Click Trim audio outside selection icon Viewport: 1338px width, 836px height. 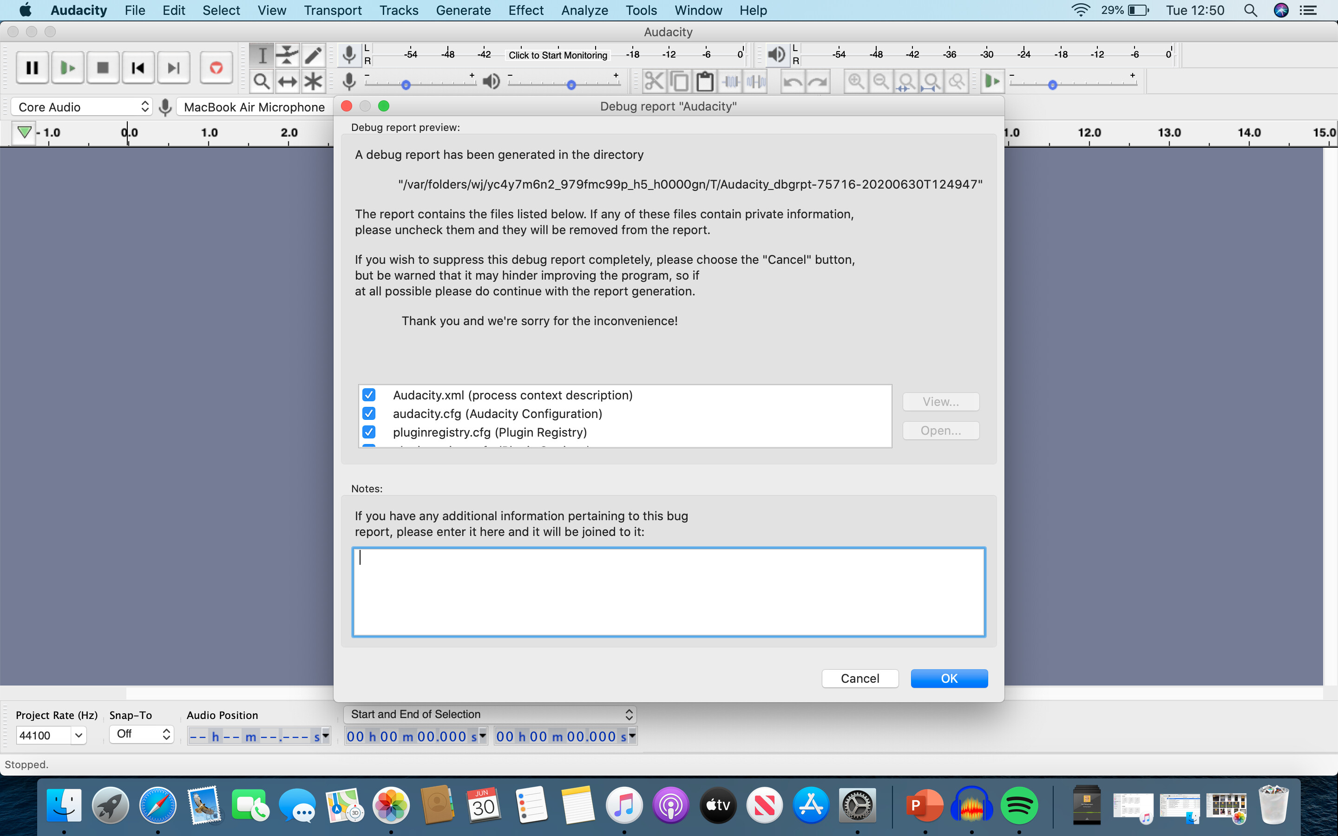[731, 82]
